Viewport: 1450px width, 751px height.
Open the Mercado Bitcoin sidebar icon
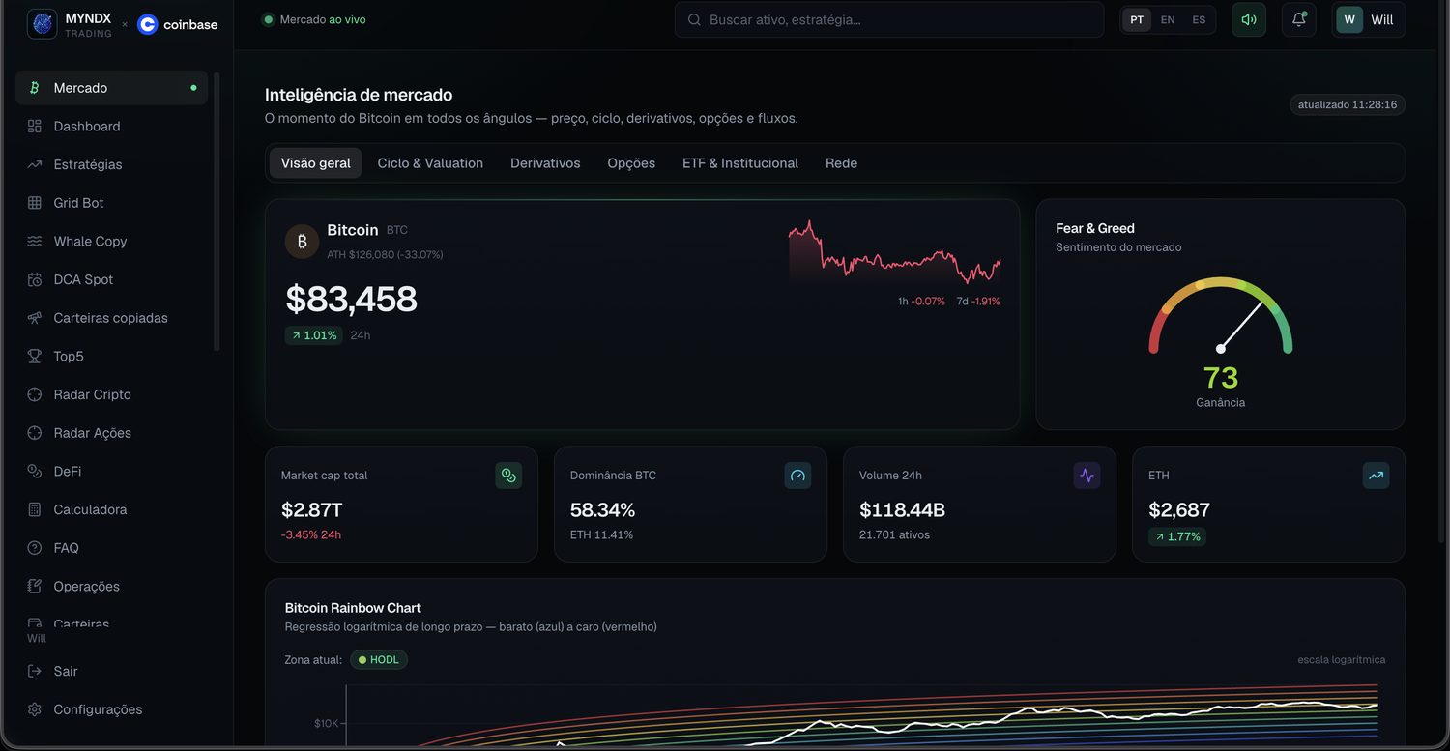pyautogui.click(x=35, y=88)
